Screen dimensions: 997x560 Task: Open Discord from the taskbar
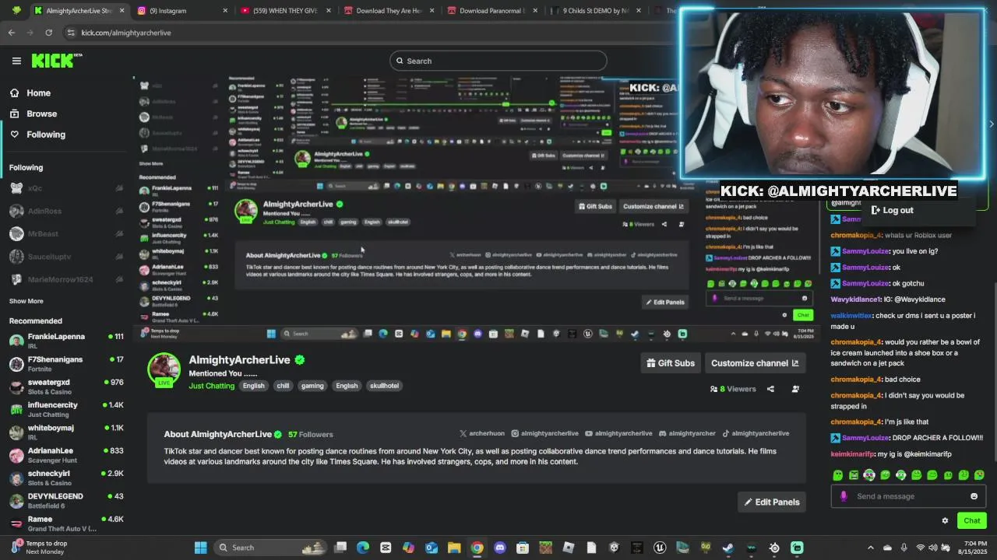tap(500, 548)
